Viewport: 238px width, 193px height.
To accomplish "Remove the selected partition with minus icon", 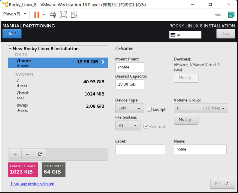I will point(27,154).
